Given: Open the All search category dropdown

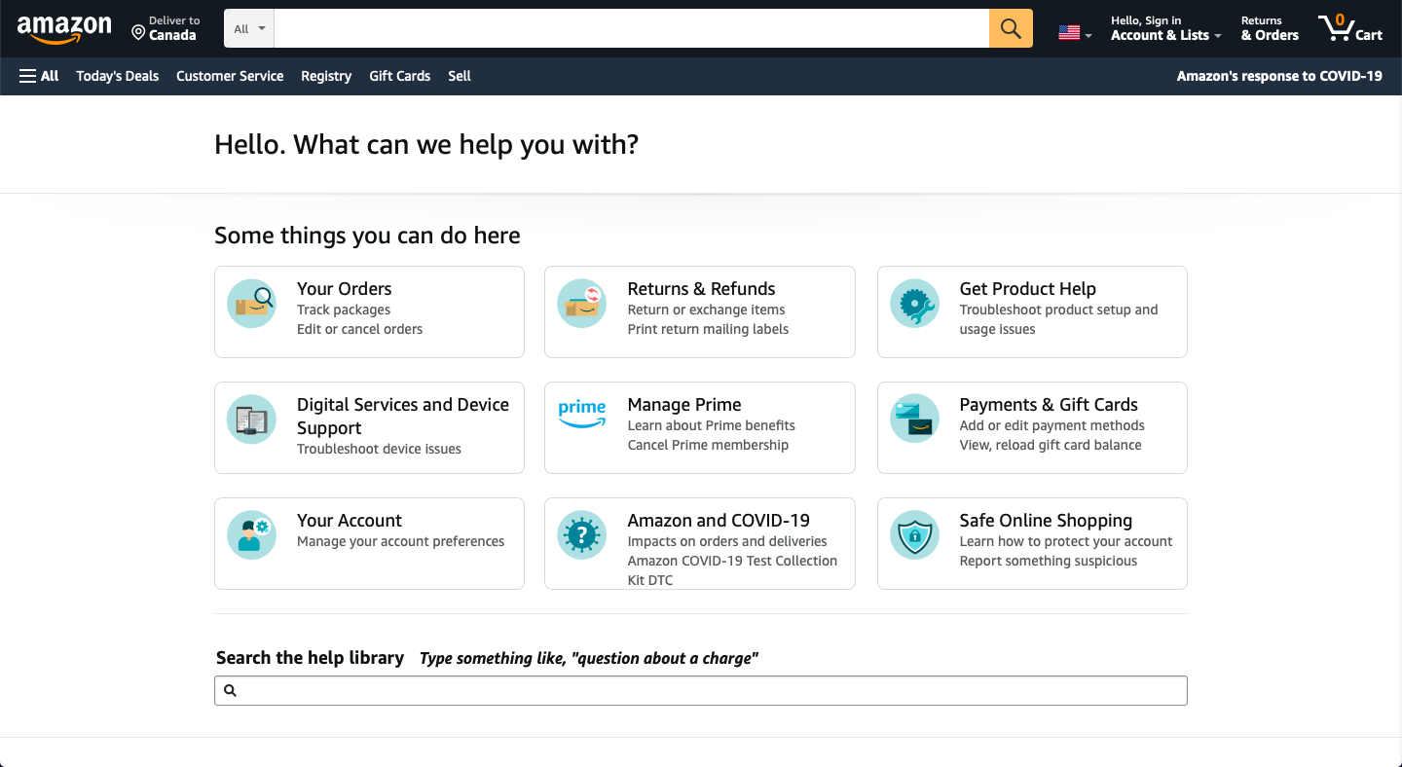Looking at the screenshot, I should [x=249, y=29].
